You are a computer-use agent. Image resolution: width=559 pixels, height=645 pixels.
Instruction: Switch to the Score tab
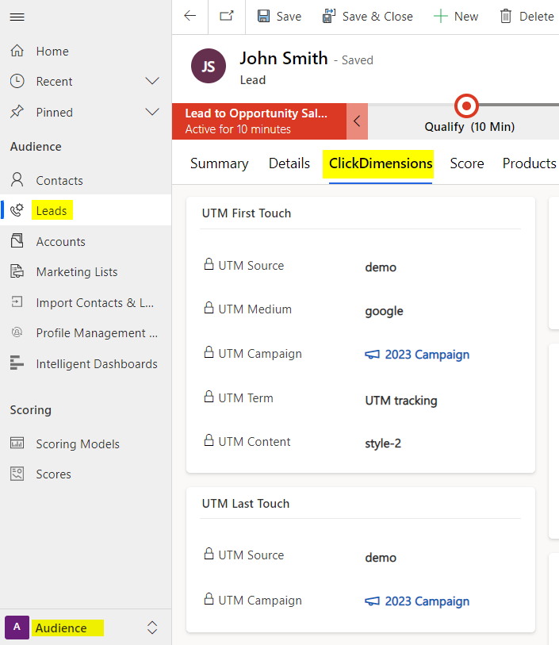click(467, 163)
